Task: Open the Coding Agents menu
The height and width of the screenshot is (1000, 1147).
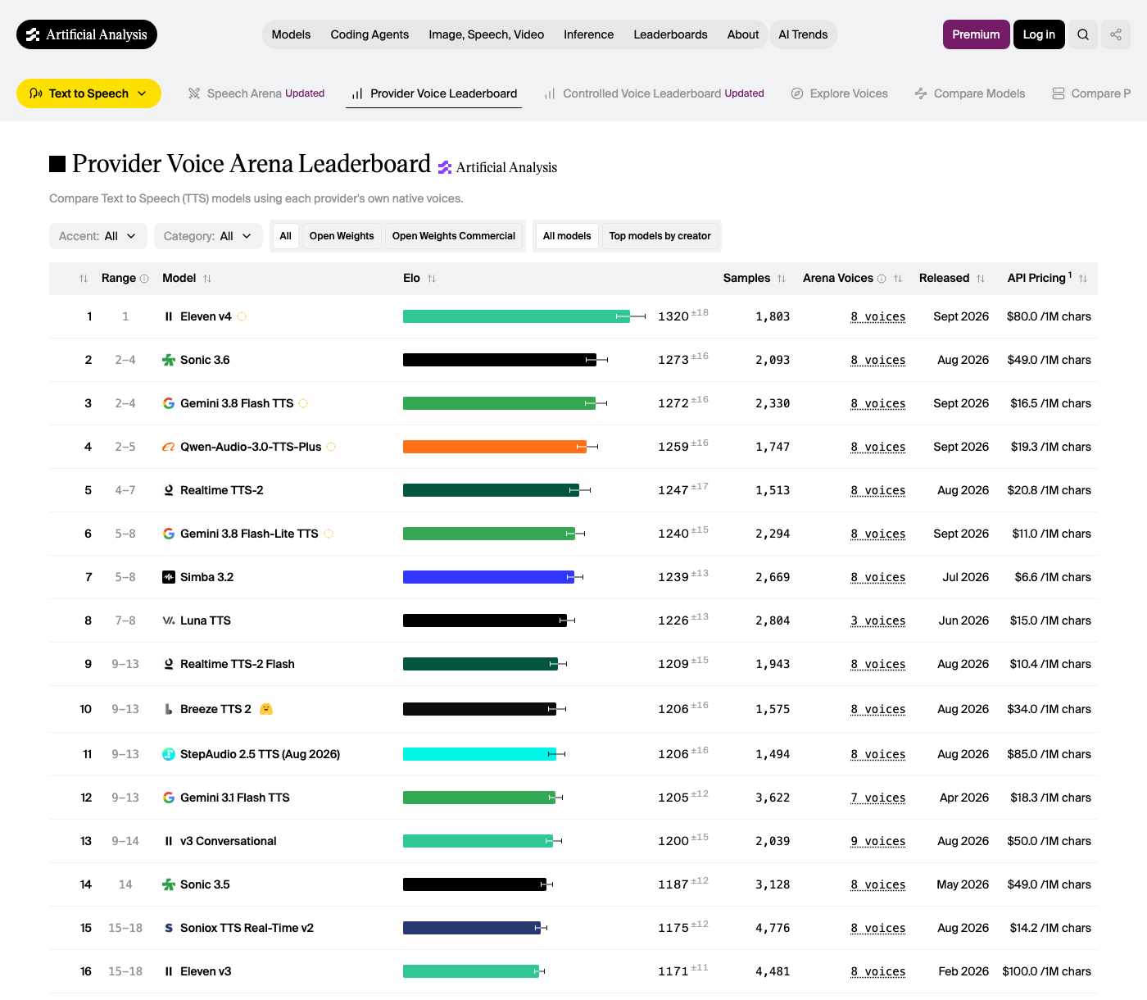Action: pos(369,34)
